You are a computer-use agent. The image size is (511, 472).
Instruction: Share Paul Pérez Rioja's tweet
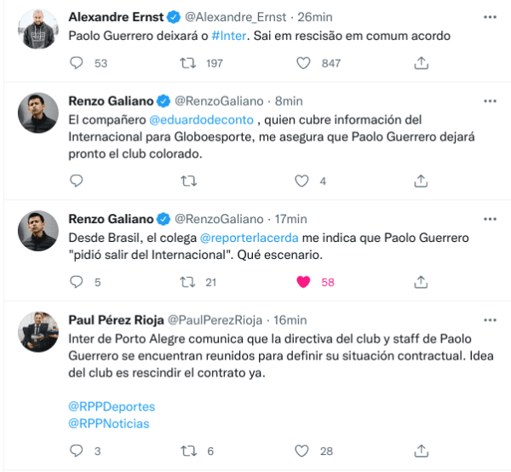[421, 452]
